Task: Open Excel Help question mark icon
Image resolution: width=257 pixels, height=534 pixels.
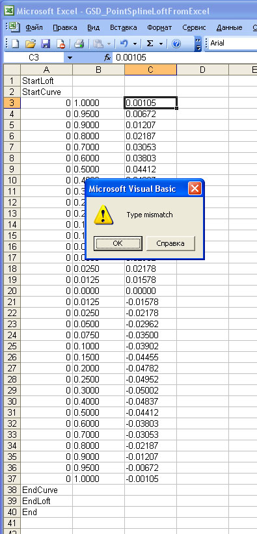Action: 176,43
